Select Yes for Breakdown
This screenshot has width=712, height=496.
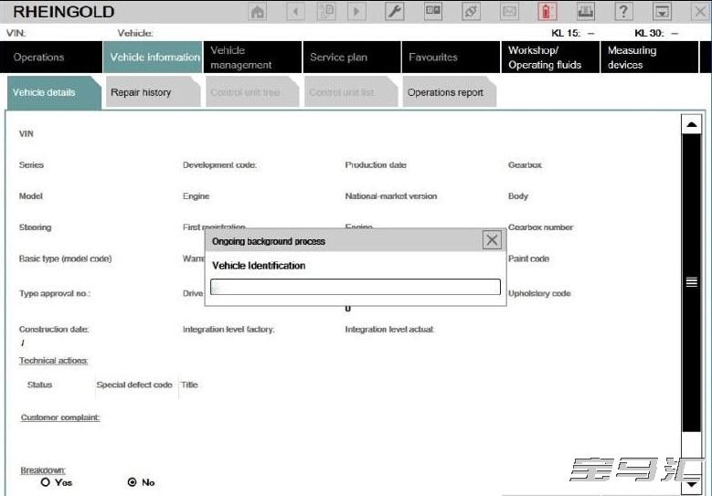[45, 482]
